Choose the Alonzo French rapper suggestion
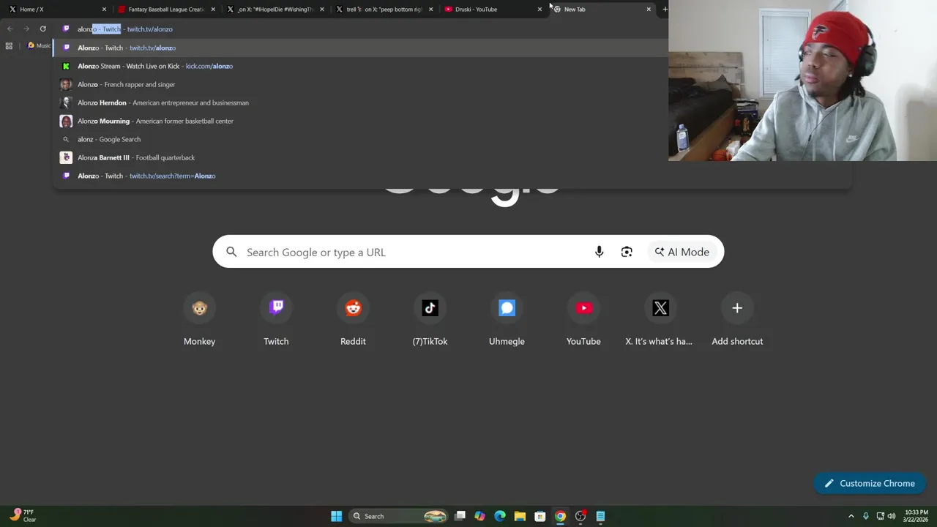 click(x=360, y=84)
